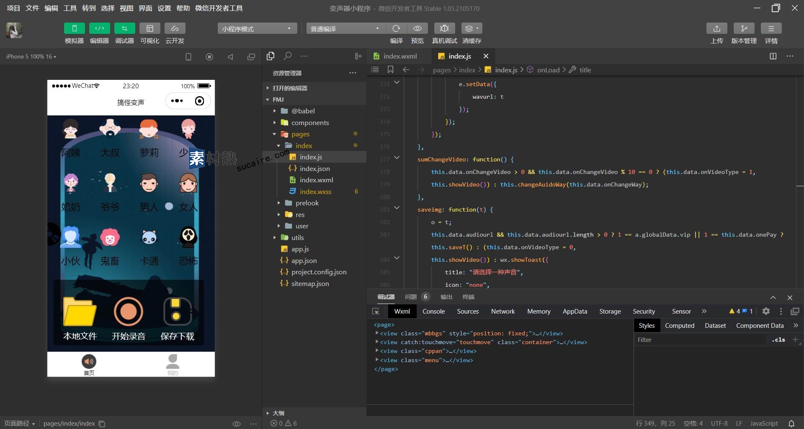The width and height of the screenshot is (804, 429).
Task: Click the upload (上传) button
Action: tap(716, 28)
